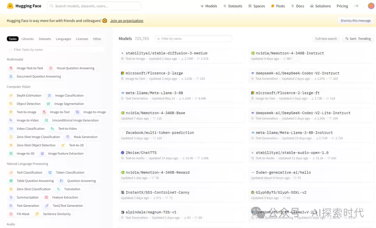The width and height of the screenshot is (376, 228).
Task: Open Posts in top navigation
Action: (278, 6)
